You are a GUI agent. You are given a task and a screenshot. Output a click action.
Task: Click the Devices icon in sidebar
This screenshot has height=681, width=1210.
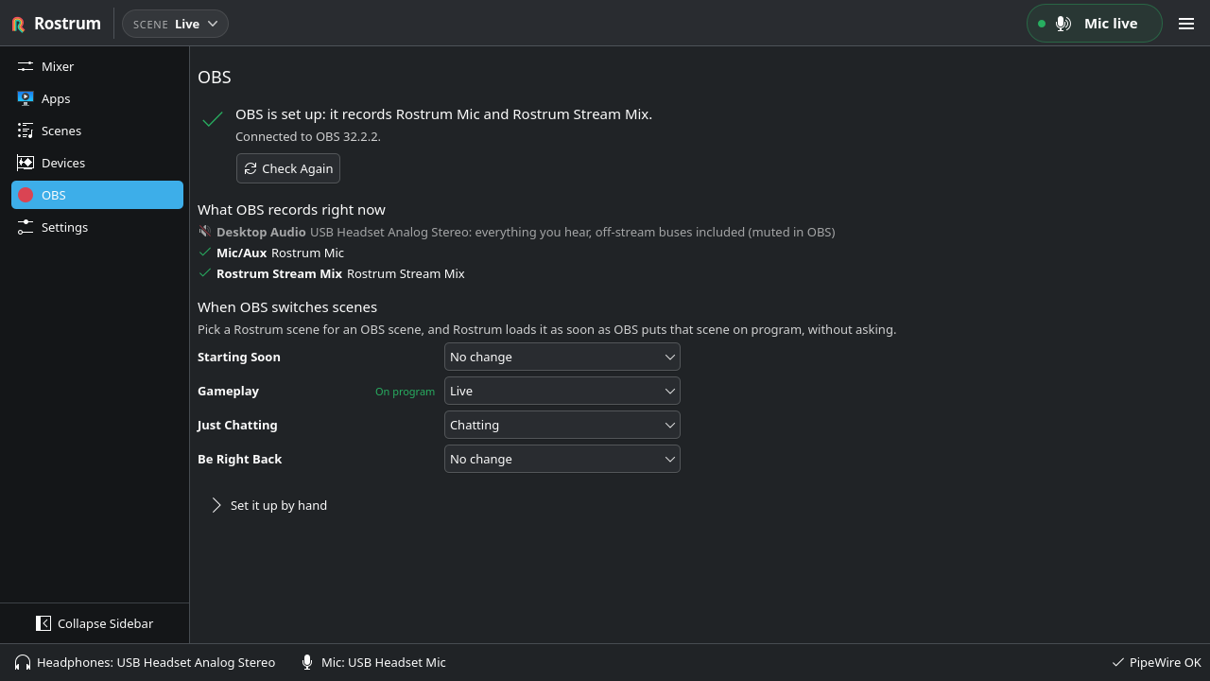[x=26, y=163]
